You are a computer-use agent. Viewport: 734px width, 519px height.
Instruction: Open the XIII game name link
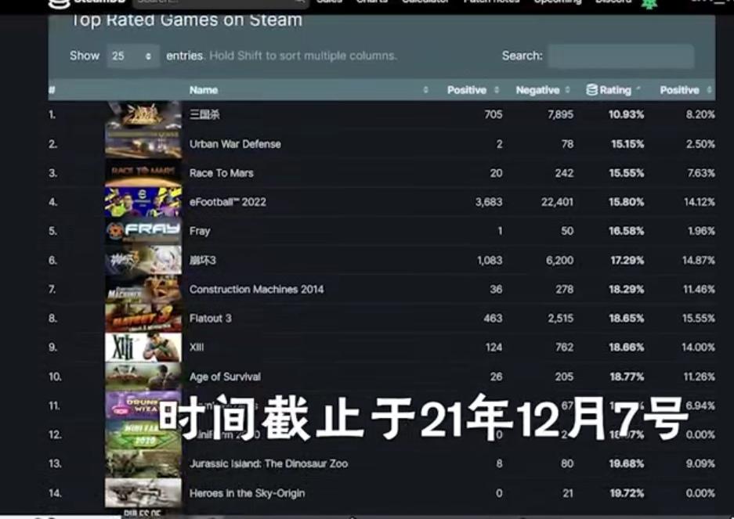[x=197, y=348]
